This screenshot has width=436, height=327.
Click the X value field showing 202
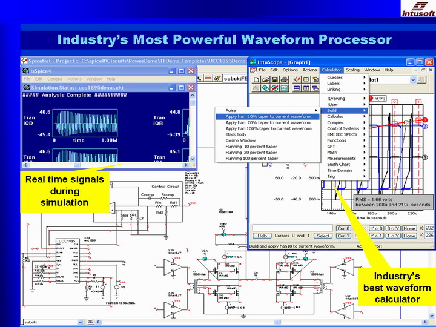[x=429, y=228]
